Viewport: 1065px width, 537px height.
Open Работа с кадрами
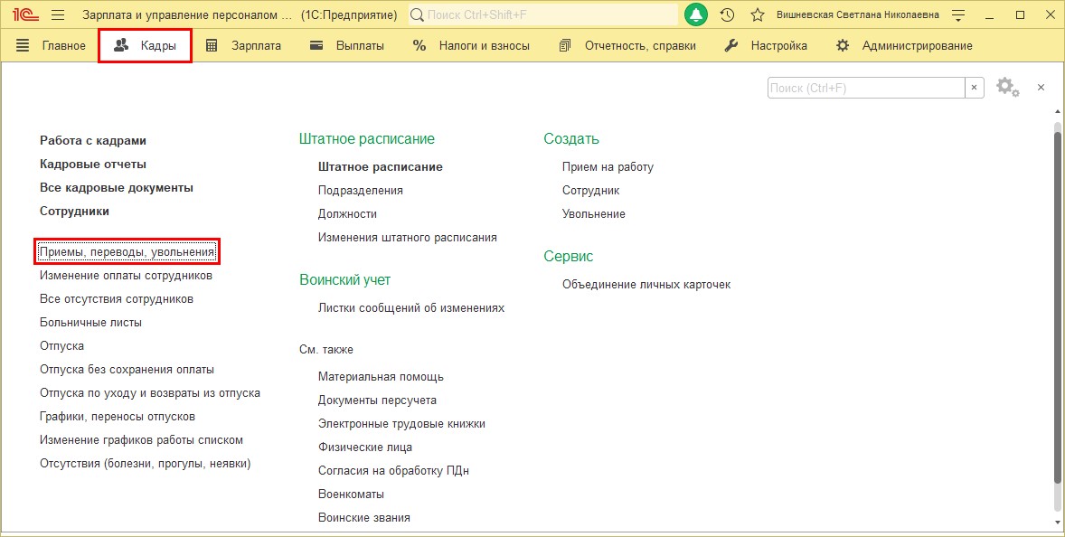click(93, 140)
